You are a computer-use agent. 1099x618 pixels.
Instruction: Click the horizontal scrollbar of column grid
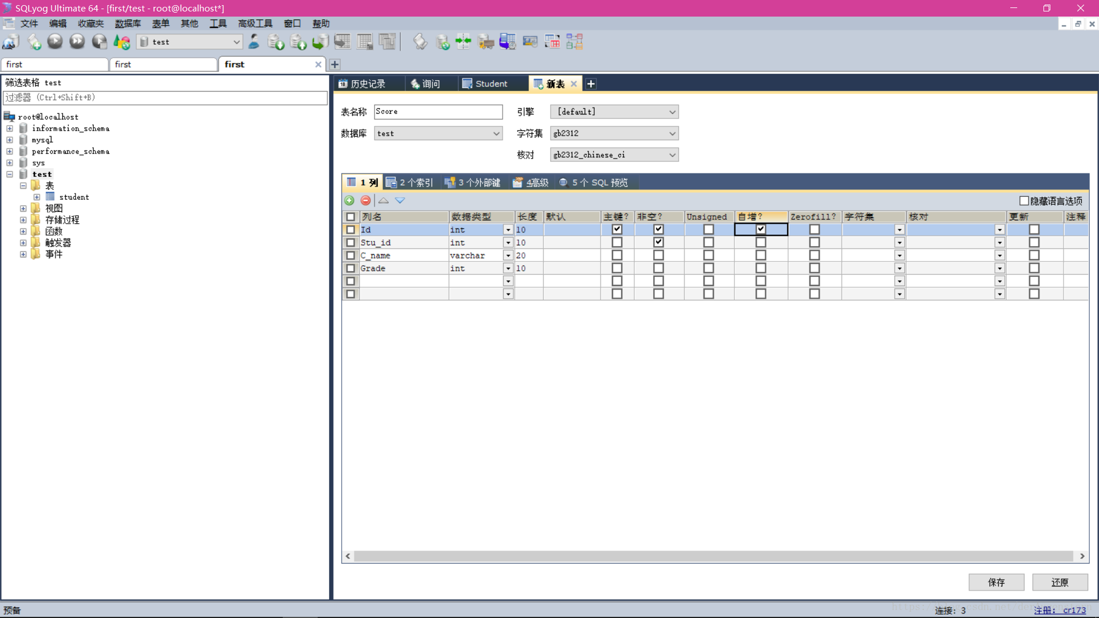(x=713, y=556)
